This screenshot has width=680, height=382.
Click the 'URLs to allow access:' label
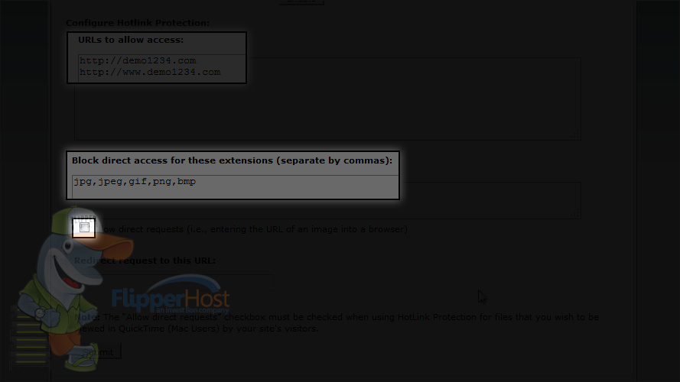point(131,40)
